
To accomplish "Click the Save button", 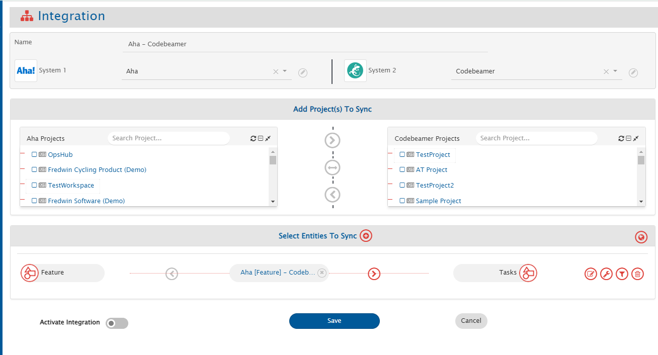I will click(334, 321).
